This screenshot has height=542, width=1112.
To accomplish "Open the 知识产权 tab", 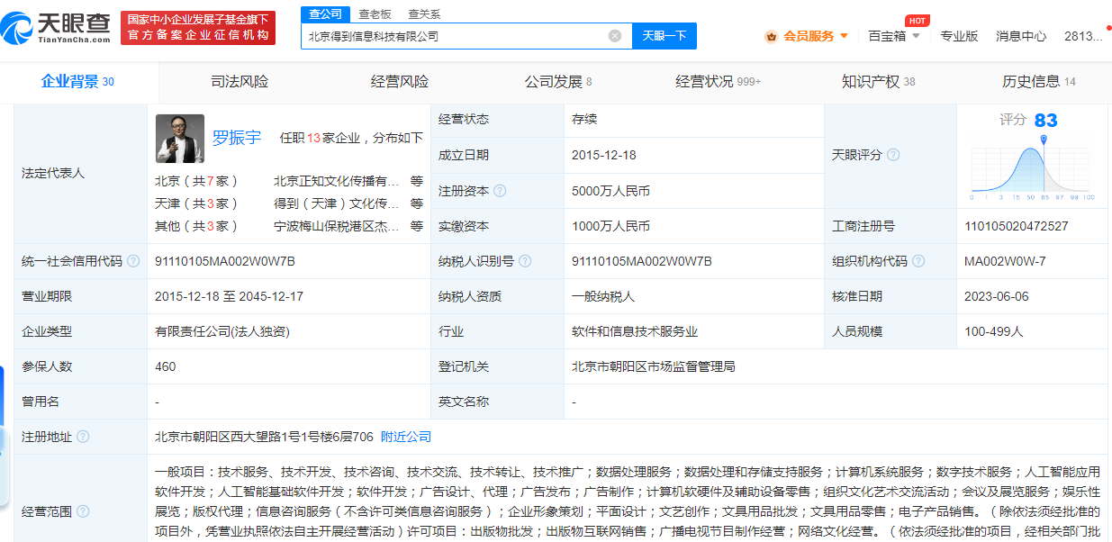I will [879, 82].
